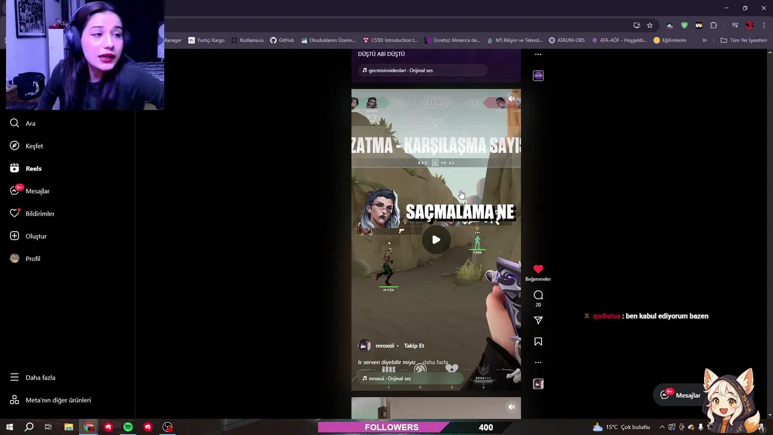This screenshot has height=435, width=773.
Task: Click Oluştur to create a post
Action: click(28, 236)
